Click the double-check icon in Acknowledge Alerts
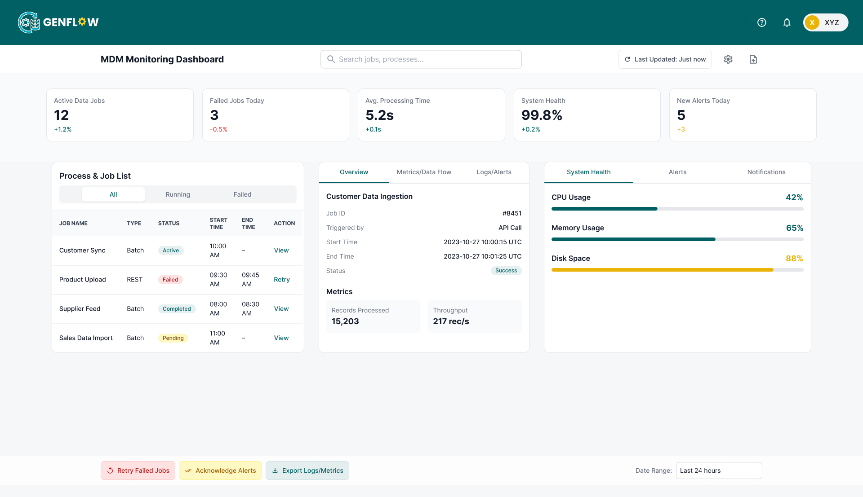 188,471
